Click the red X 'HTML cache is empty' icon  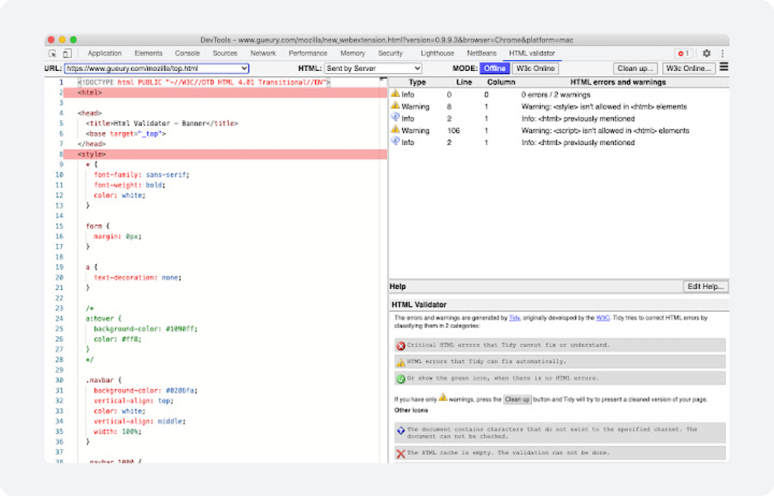coord(401,454)
